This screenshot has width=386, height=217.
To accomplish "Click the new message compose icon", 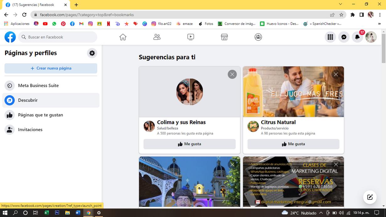I will click(x=370, y=197).
